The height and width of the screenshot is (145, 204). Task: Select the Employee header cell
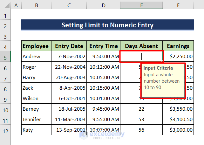[36, 46]
